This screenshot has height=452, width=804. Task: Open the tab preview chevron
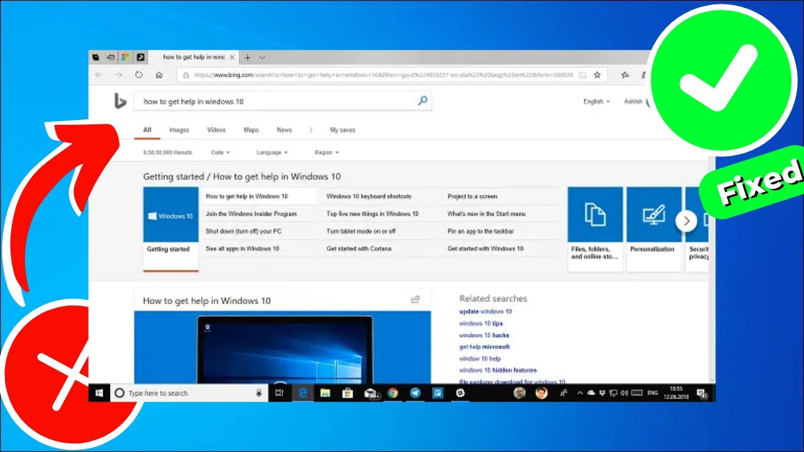(262, 57)
